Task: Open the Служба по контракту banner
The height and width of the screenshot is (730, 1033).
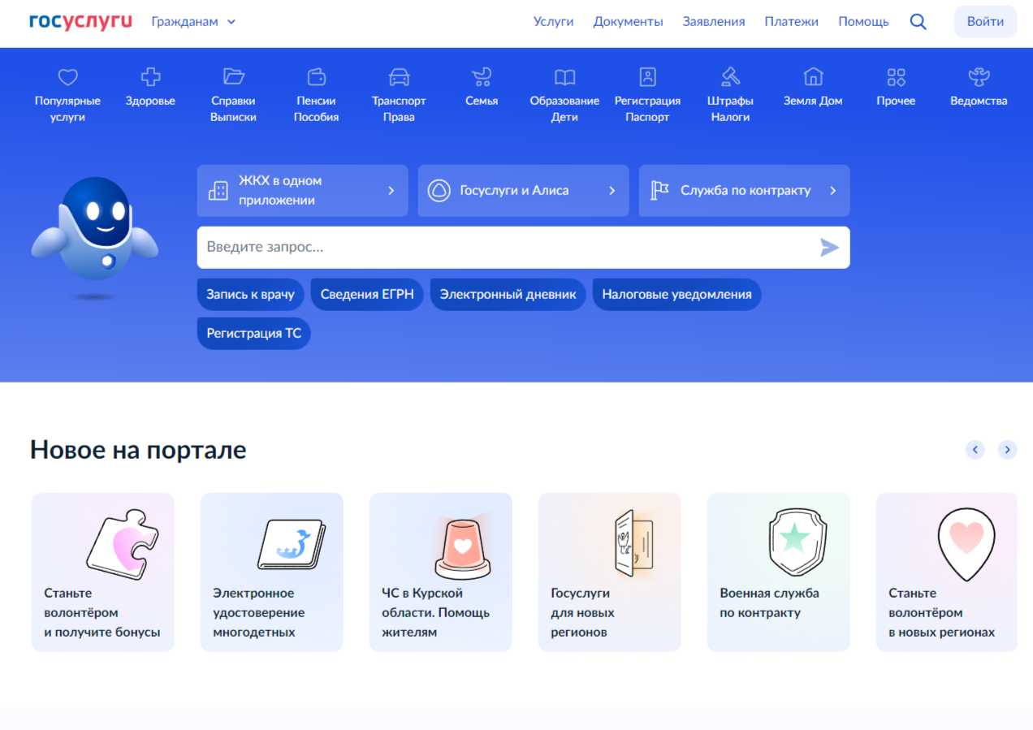Action: [744, 191]
